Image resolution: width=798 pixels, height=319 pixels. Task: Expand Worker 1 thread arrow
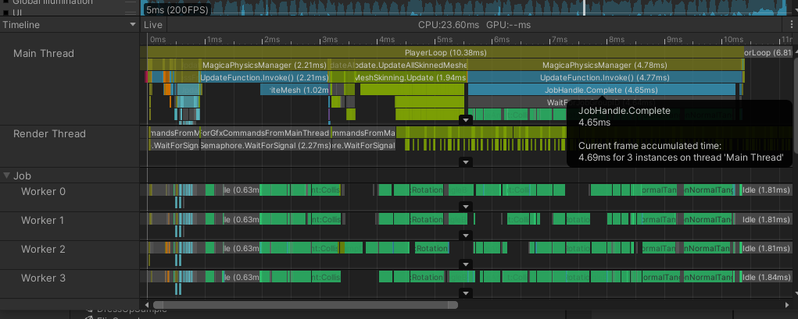[x=466, y=236]
